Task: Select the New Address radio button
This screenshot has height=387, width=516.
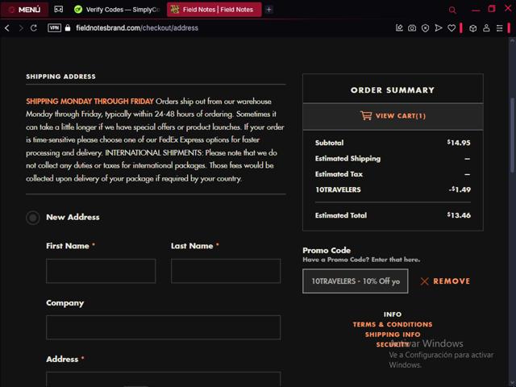Action: point(33,218)
